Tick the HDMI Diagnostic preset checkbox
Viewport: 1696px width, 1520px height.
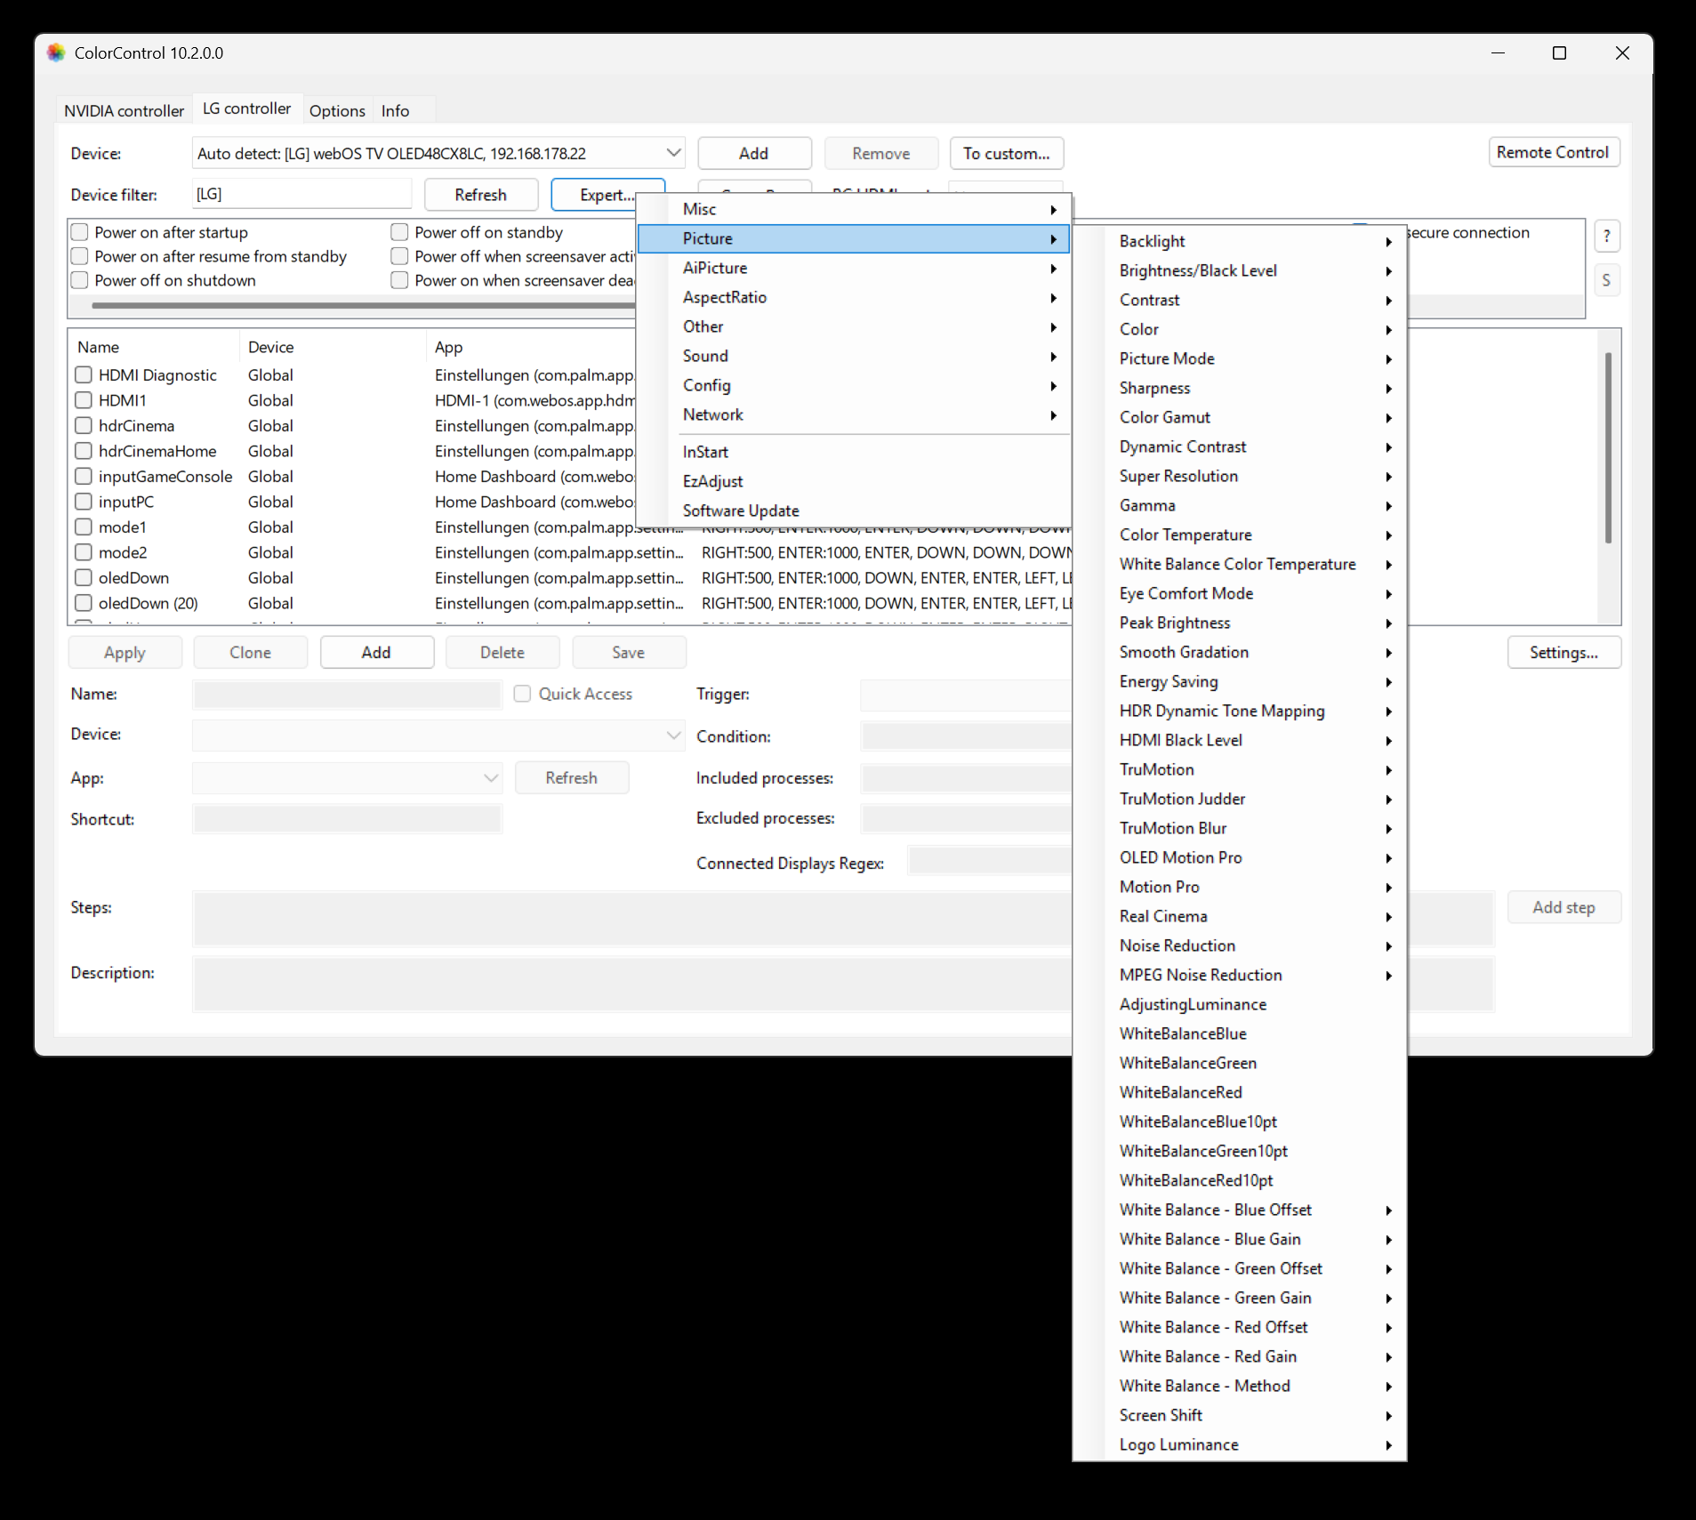(84, 375)
